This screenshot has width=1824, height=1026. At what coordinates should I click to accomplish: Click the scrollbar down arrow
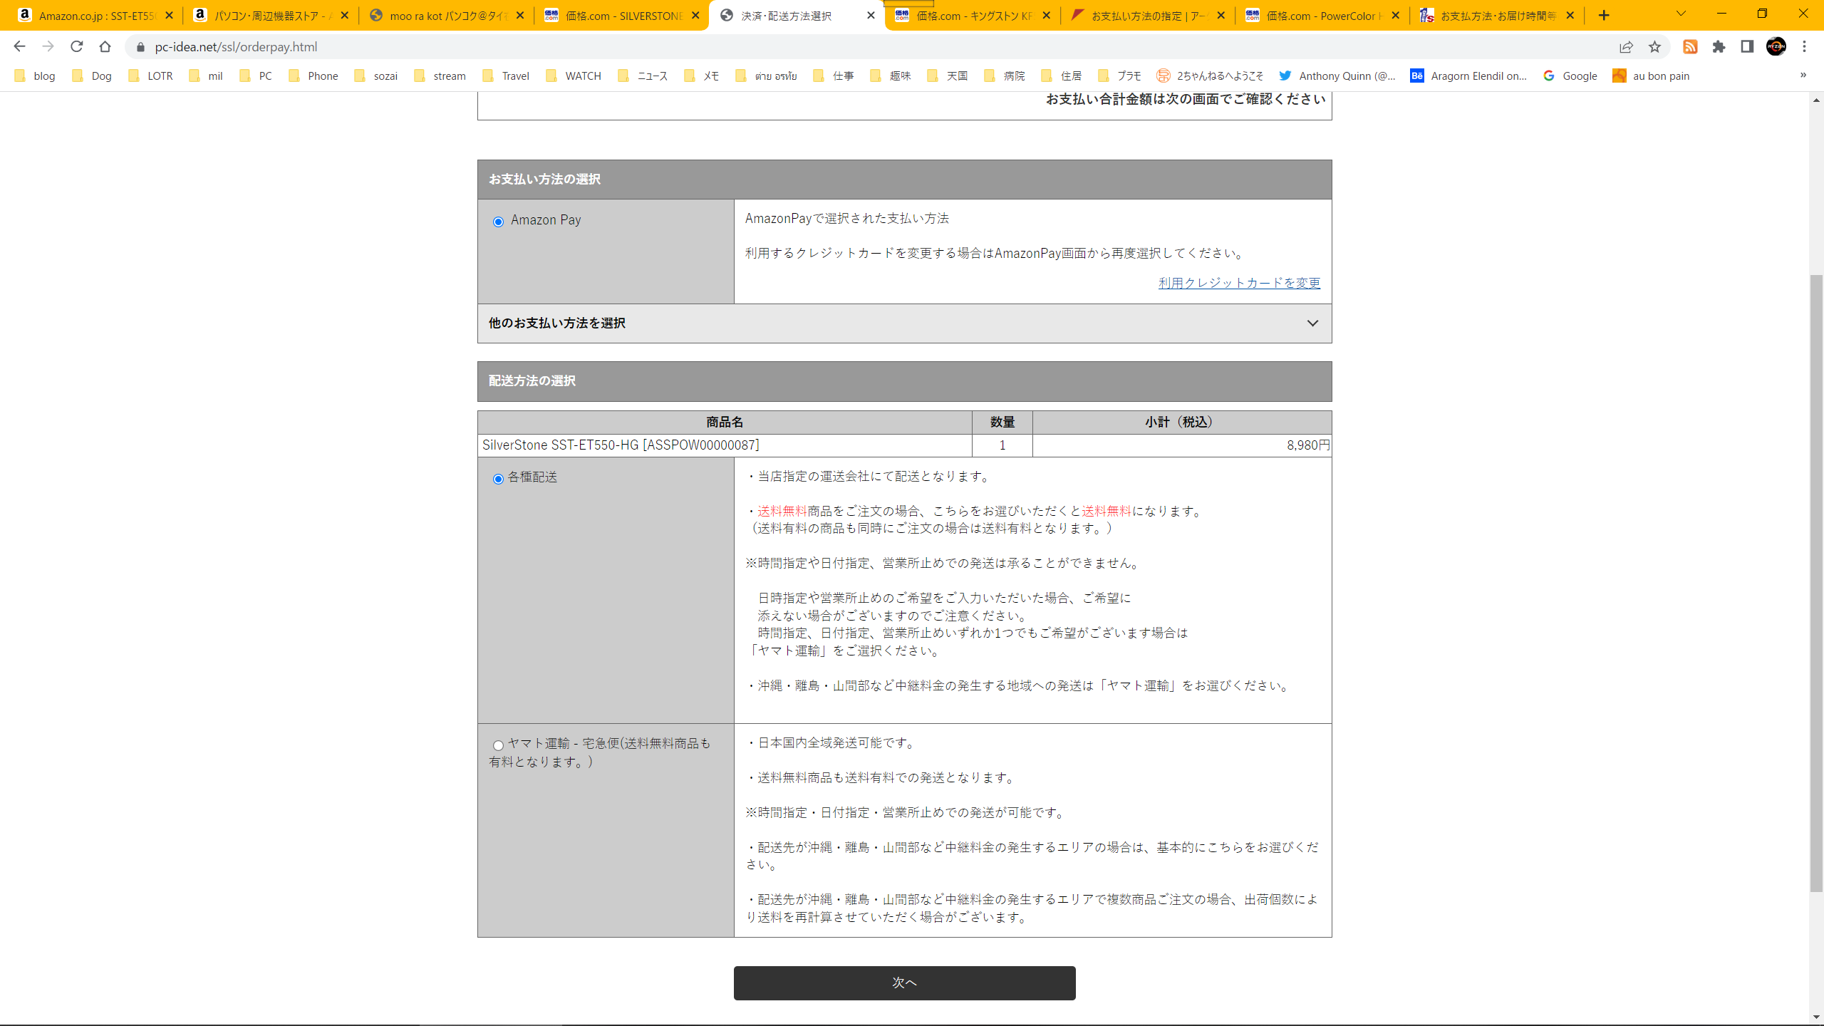click(x=1816, y=1017)
